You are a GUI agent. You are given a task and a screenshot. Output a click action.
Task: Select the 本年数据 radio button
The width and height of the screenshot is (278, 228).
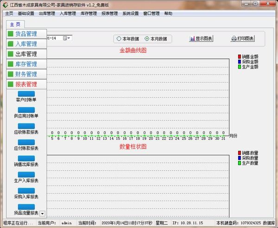[x=119, y=39]
